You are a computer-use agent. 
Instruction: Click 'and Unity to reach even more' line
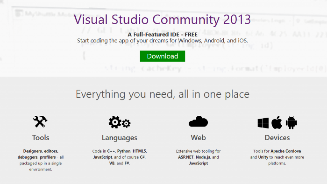point(277,157)
